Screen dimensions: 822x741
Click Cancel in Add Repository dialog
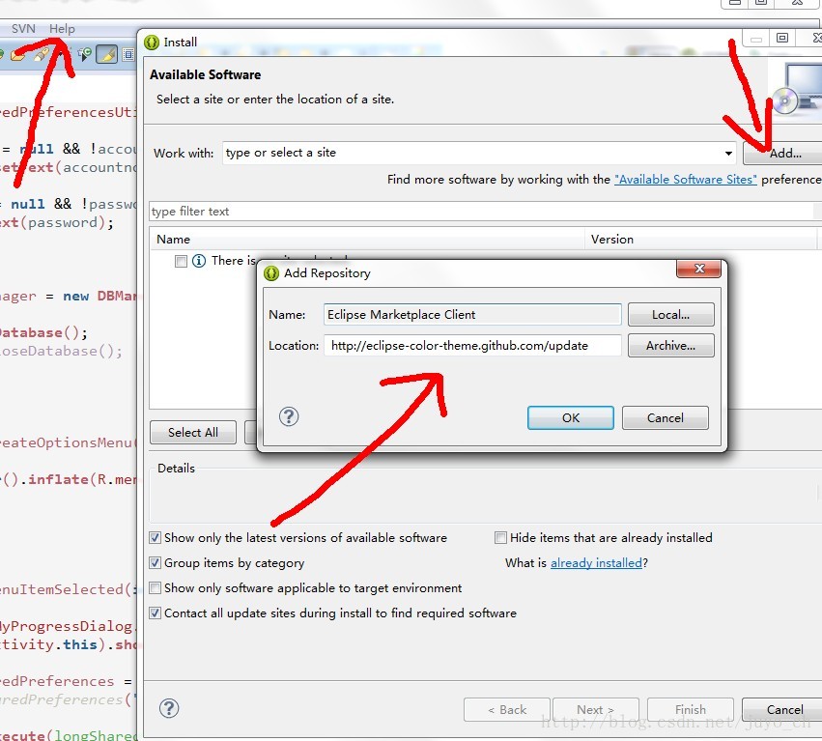pyautogui.click(x=665, y=418)
